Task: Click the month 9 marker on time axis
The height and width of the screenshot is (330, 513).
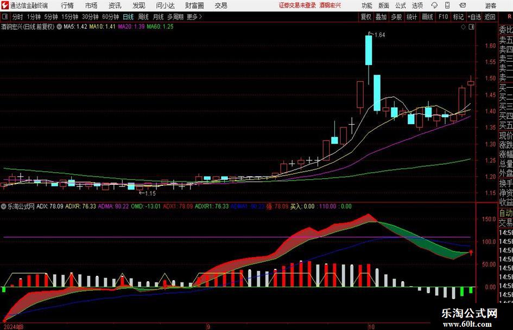Action: click(x=208, y=327)
